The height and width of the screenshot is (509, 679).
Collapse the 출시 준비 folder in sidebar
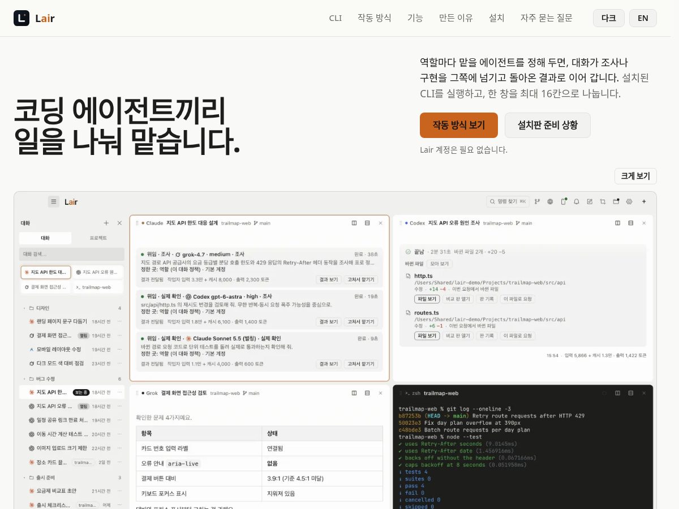coord(24,477)
